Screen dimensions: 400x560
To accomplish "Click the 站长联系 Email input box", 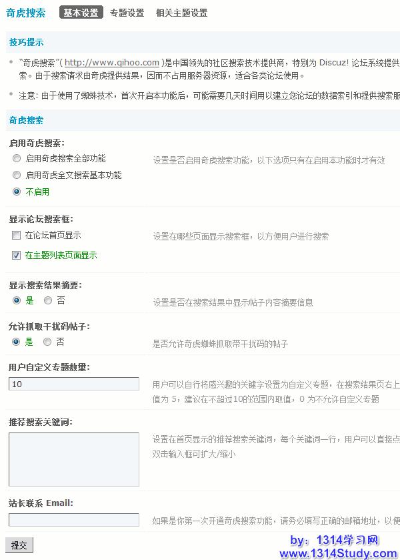I will point(73,519).
